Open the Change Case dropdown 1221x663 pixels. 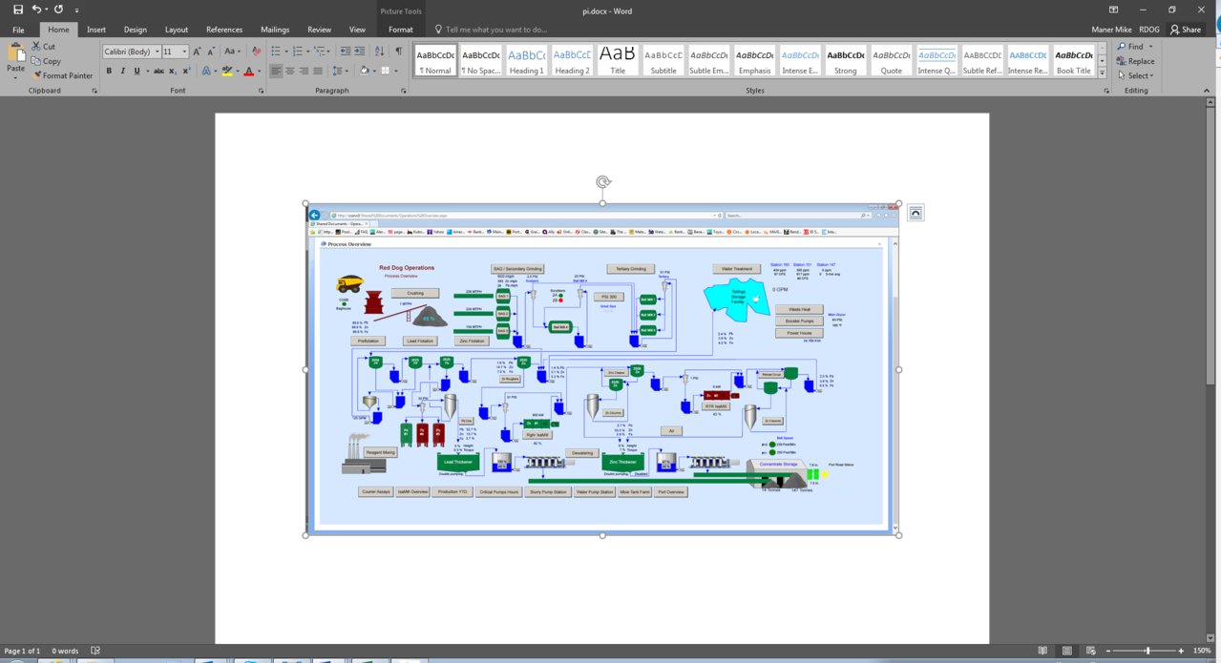[233, 52]
